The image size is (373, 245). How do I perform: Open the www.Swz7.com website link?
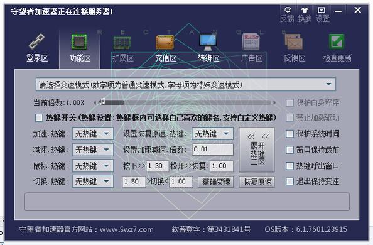(127, 229)
